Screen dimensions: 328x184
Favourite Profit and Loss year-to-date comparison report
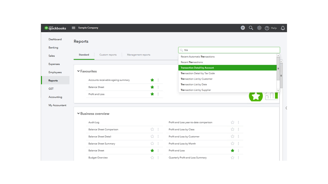coord(232,122)
